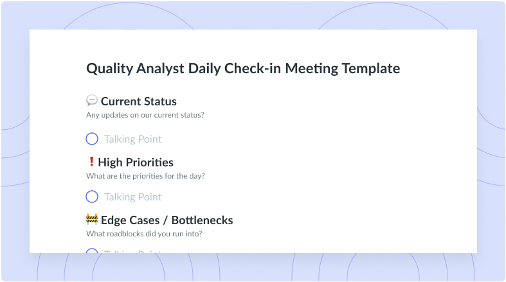
Task: Click the speech bubble icon beside Current Status
Action: (92, 101)
